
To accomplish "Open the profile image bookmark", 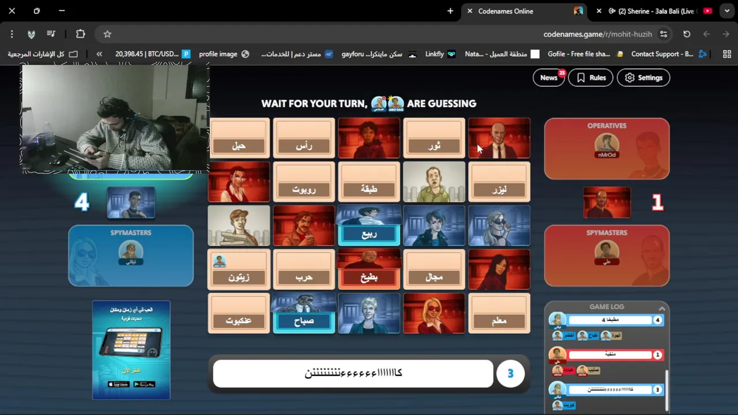I will (x=224, y=54).
